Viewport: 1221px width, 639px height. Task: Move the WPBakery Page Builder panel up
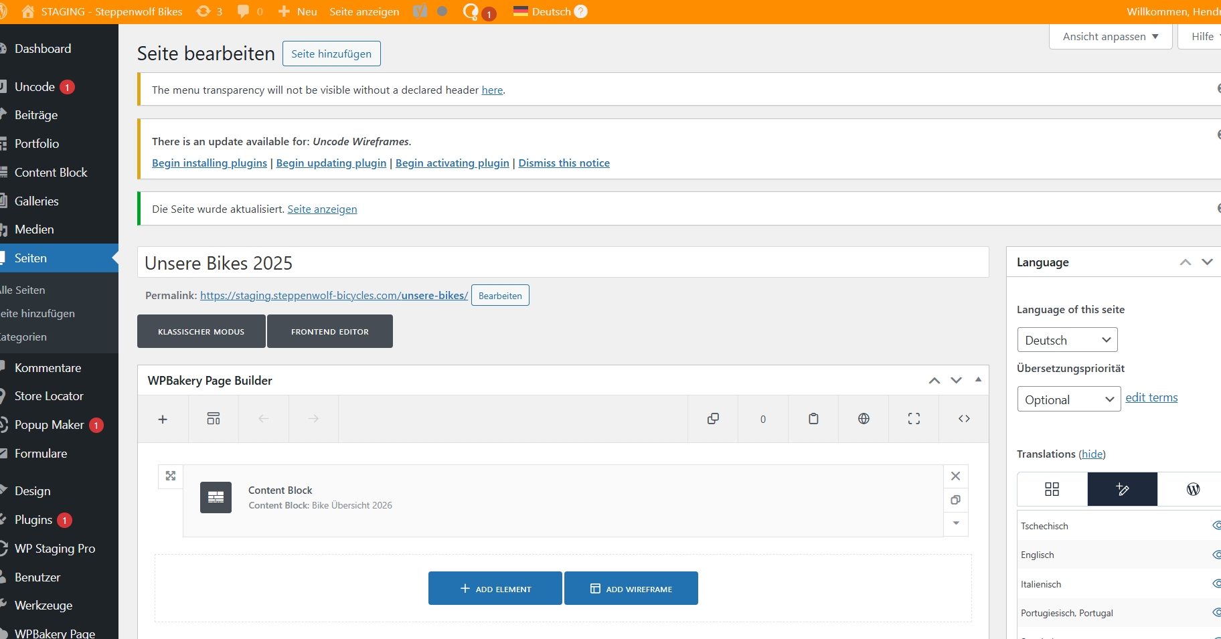tap(934, 381)
